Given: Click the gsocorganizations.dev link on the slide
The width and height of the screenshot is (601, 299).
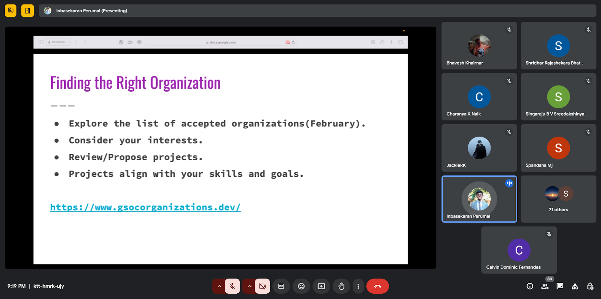Looking at the screenshot, I should point(145,207).
